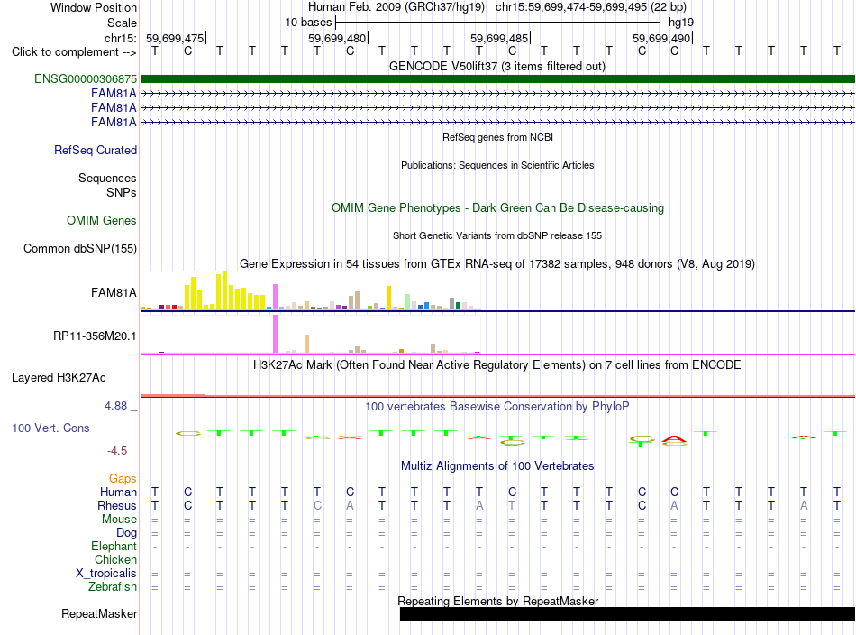Click the 59,699,475 ruler coordinate
The width and height of the screenshot is (856, 635).
click(175, 39)
